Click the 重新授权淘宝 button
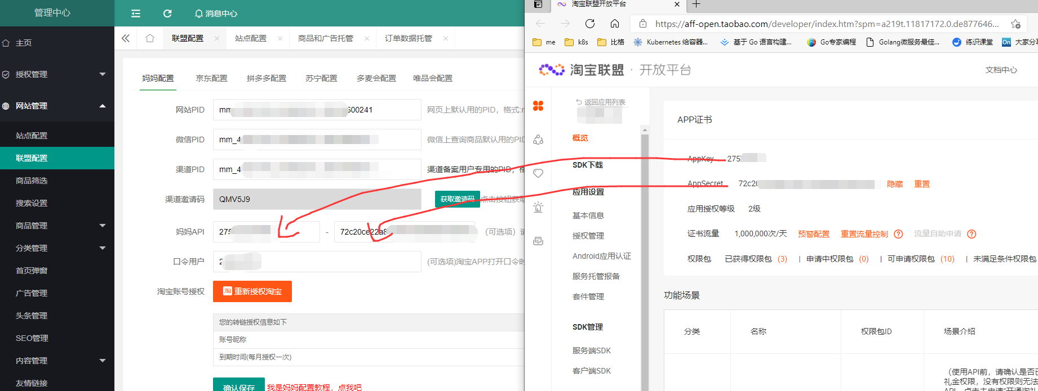The image size is (1038, 391). tap(252, 291)
